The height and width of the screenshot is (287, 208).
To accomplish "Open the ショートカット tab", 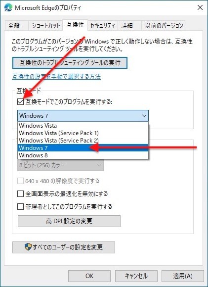I will (x=45, y=25).
